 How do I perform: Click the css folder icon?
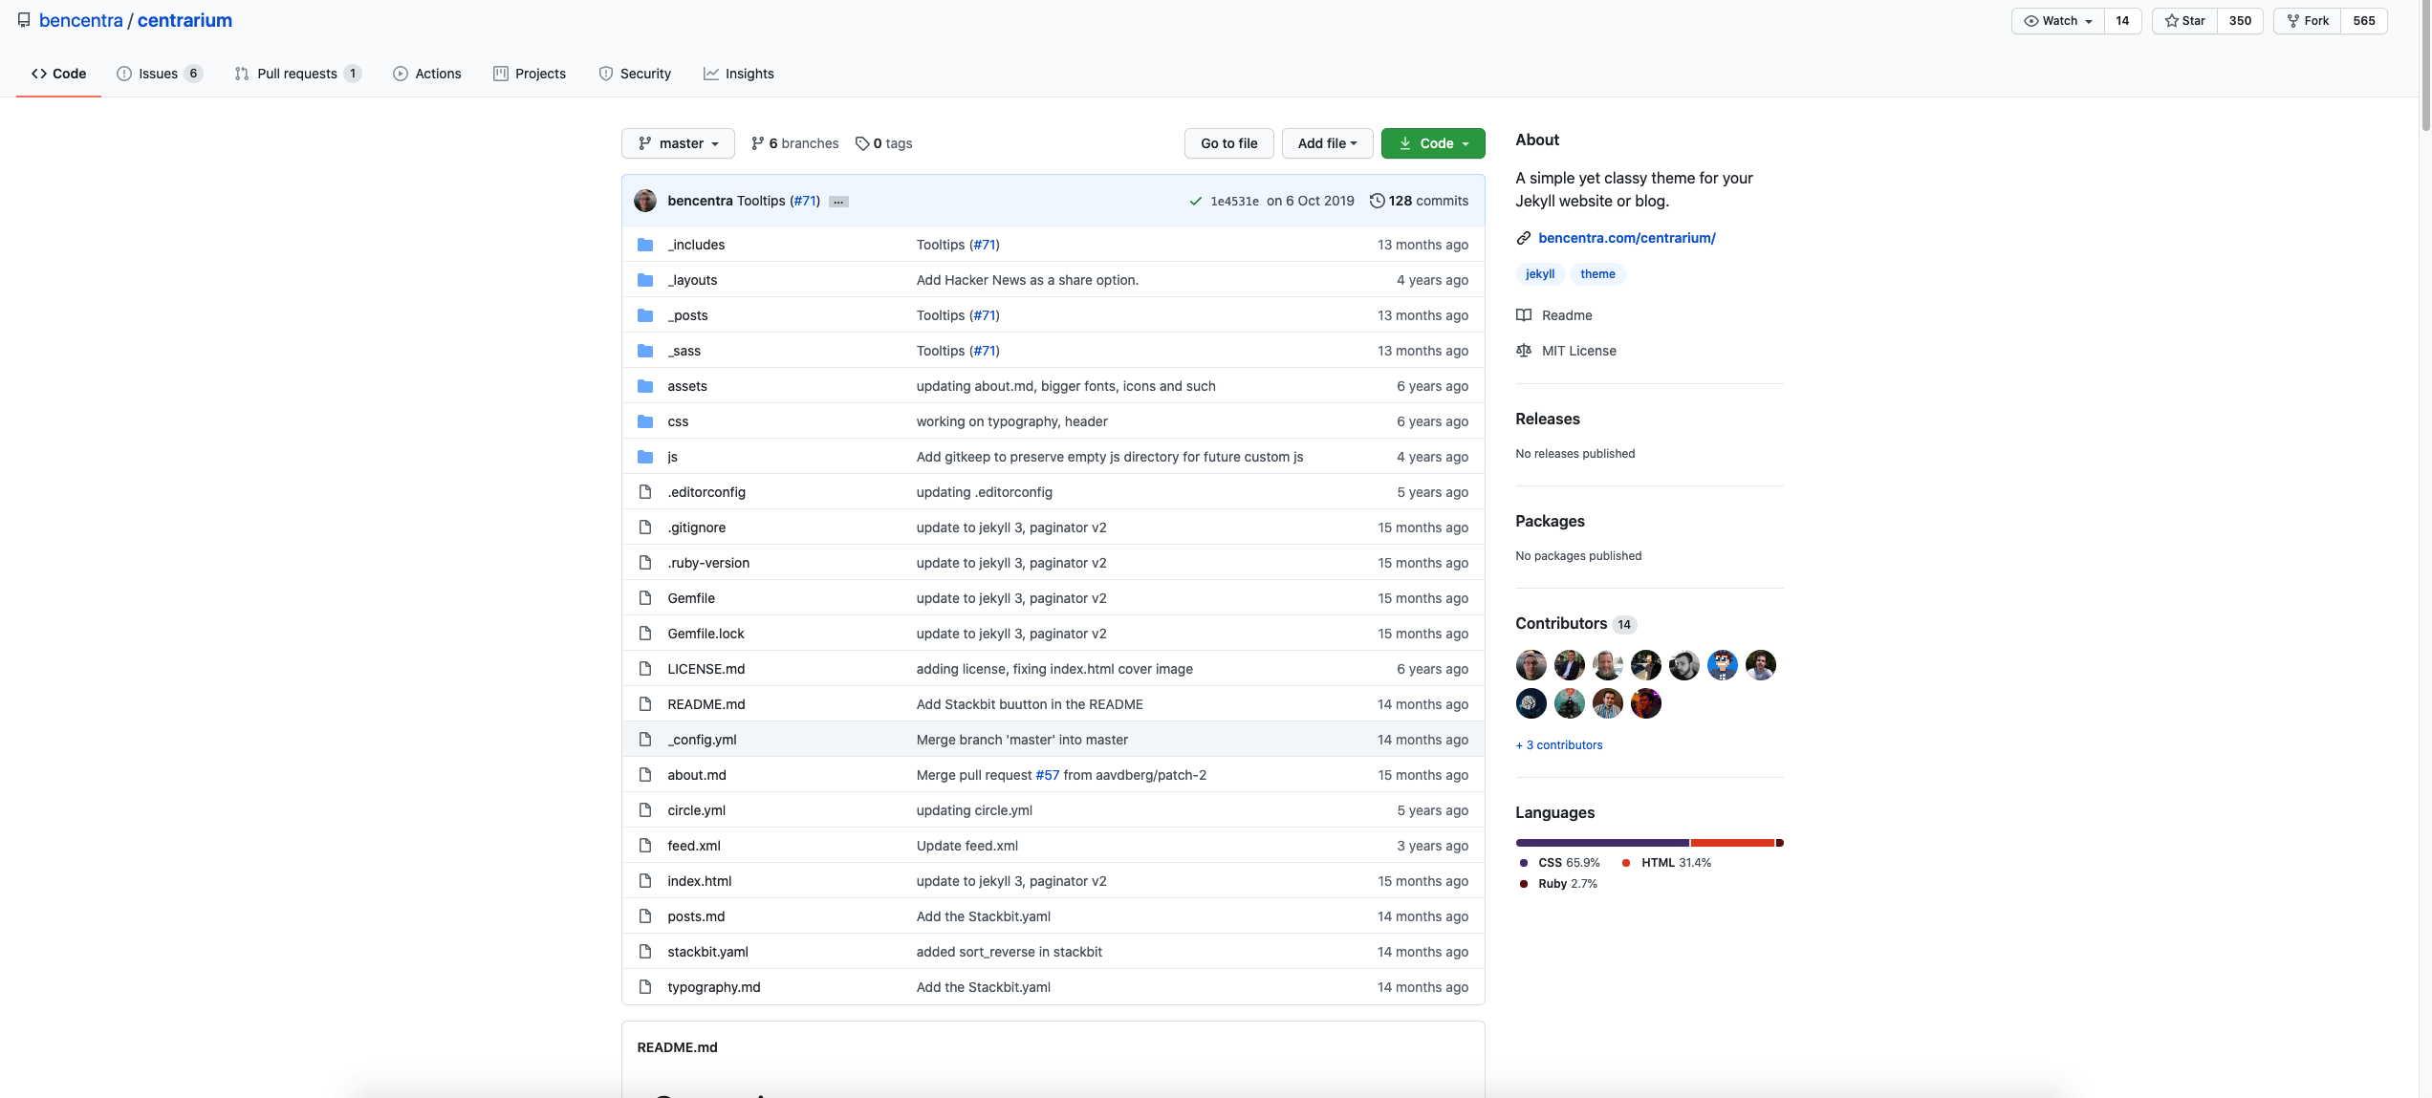tap(645, 421)
